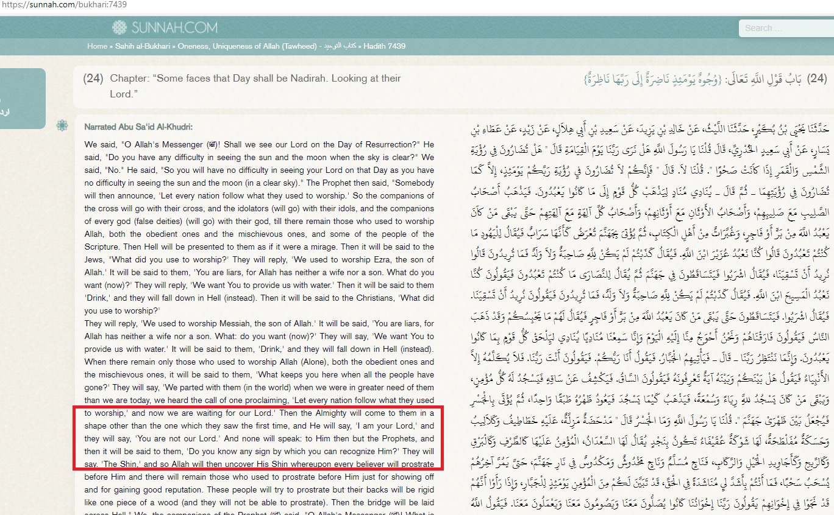834x515 pixels.
Task: Click inside the red highlighted passage
Action: coord(259,438)
